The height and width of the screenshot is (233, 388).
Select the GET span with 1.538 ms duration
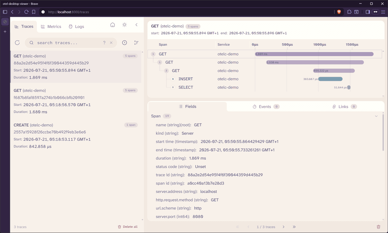pyautogui.click(x=265, y=62)
